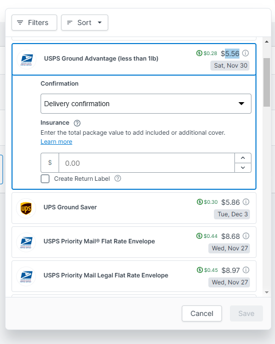
Task: Choose USPS Priority Mail Legal Flat Rate logo
Action: [26, 276]
